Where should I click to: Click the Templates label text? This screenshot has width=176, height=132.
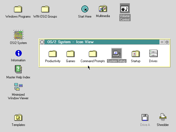pos(18,125)
